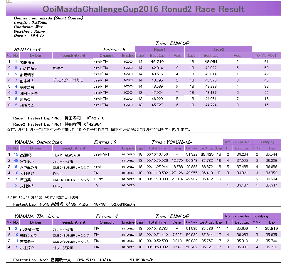
Task: Click team デススピードオカモ
Action: click(68, 80)
